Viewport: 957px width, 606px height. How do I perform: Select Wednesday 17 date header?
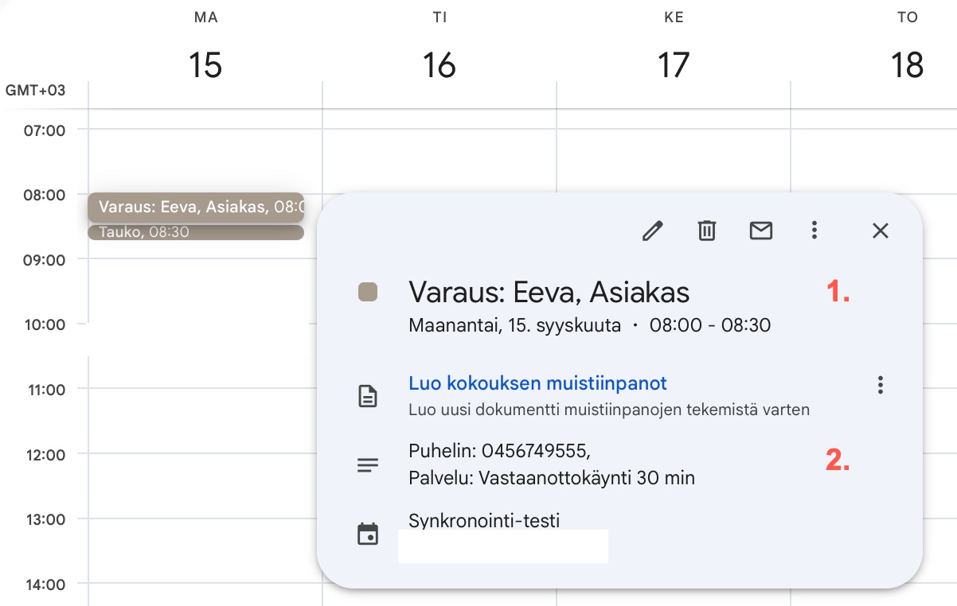674,64
